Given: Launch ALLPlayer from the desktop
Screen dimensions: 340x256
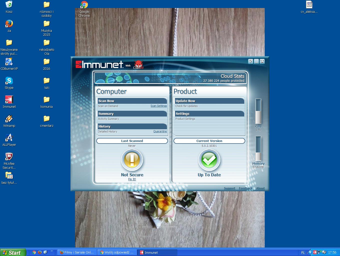Looking at the screenshot, I should pos(9,138).
